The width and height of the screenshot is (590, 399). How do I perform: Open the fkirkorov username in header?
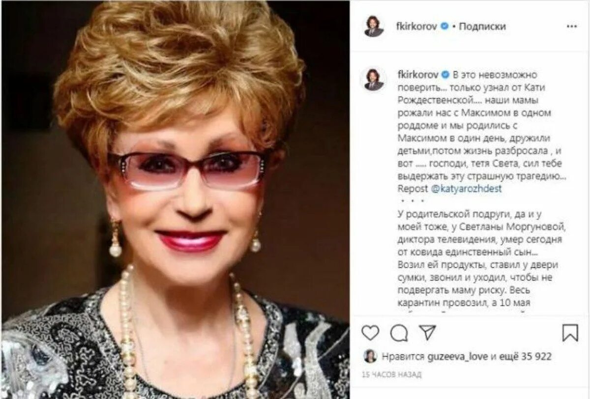pos(416,27)
